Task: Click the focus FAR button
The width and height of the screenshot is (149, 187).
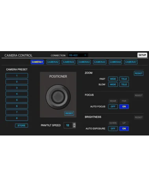Action: point(124,101)
